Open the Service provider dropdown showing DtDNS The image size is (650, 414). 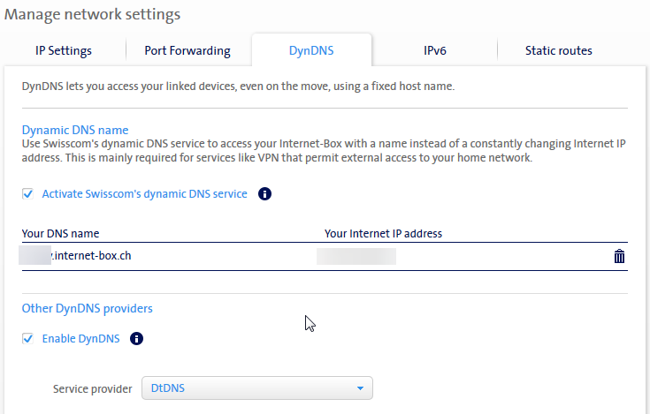[x=256, y=388]
